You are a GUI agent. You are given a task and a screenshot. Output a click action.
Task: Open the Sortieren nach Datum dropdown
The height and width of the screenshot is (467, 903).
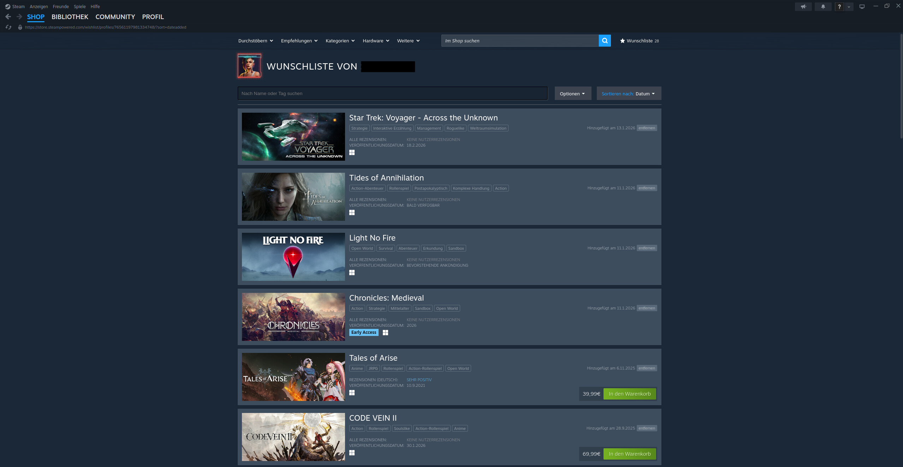pyautogui.click(x=629, y=94)
